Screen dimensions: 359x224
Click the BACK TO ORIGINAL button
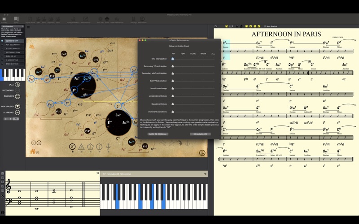tap(158, 134)
